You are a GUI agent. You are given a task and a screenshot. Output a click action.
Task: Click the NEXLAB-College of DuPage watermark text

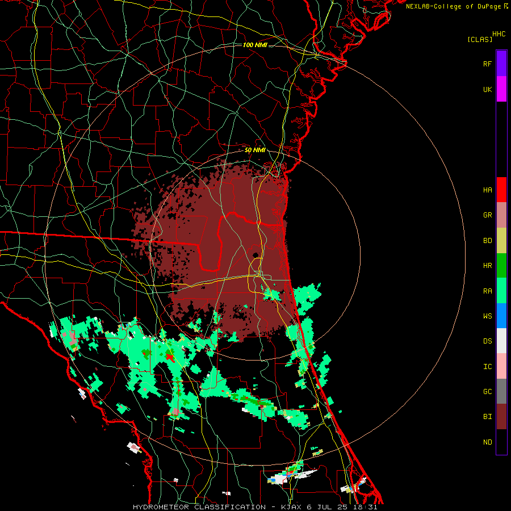pyautogui.click(x=453, y=6)
